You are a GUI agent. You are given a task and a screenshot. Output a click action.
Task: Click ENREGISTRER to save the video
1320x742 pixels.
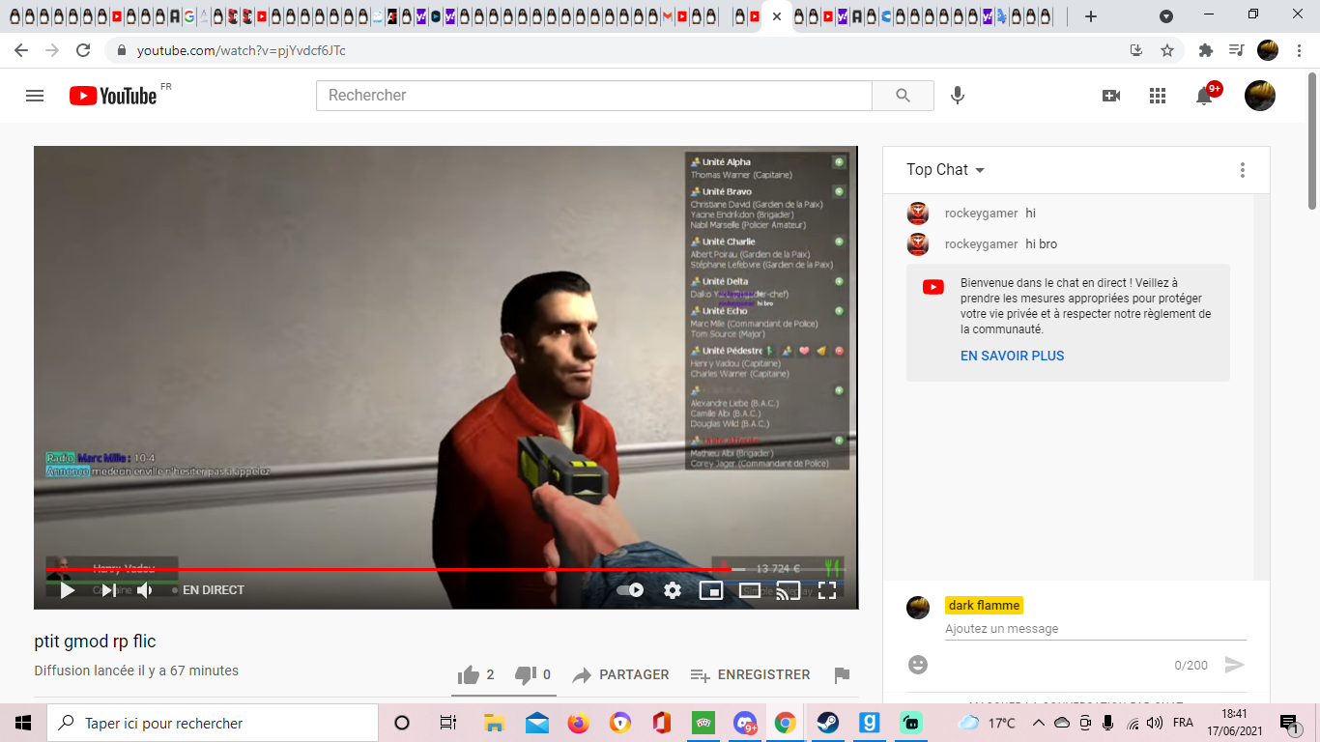click(750, 675)
